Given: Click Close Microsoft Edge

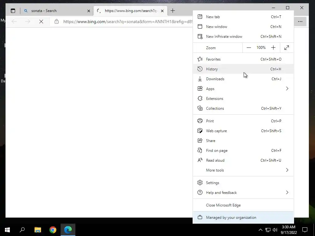Looking at the screenshot, I should (243, 205).
